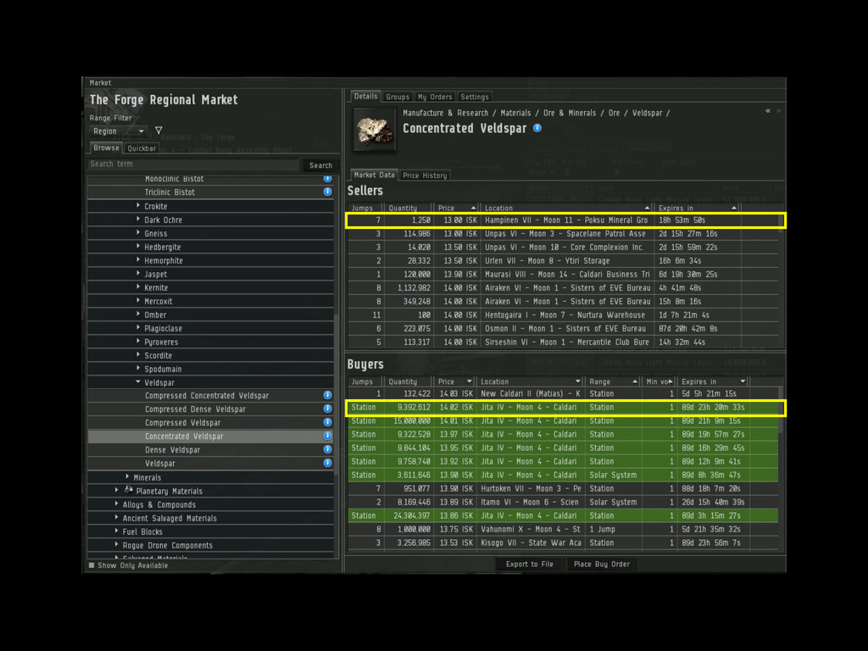Select Unpas VI - Moon 3 seller row
This screenshot has width=868, height=651.
563,234
